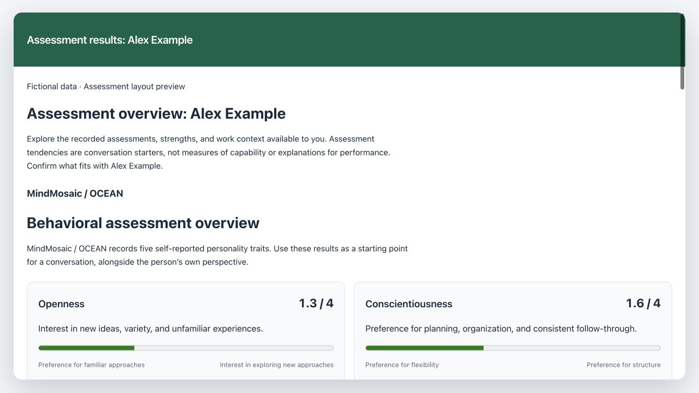
Task: Click the Openness description about new ideas
Action: 151,329
